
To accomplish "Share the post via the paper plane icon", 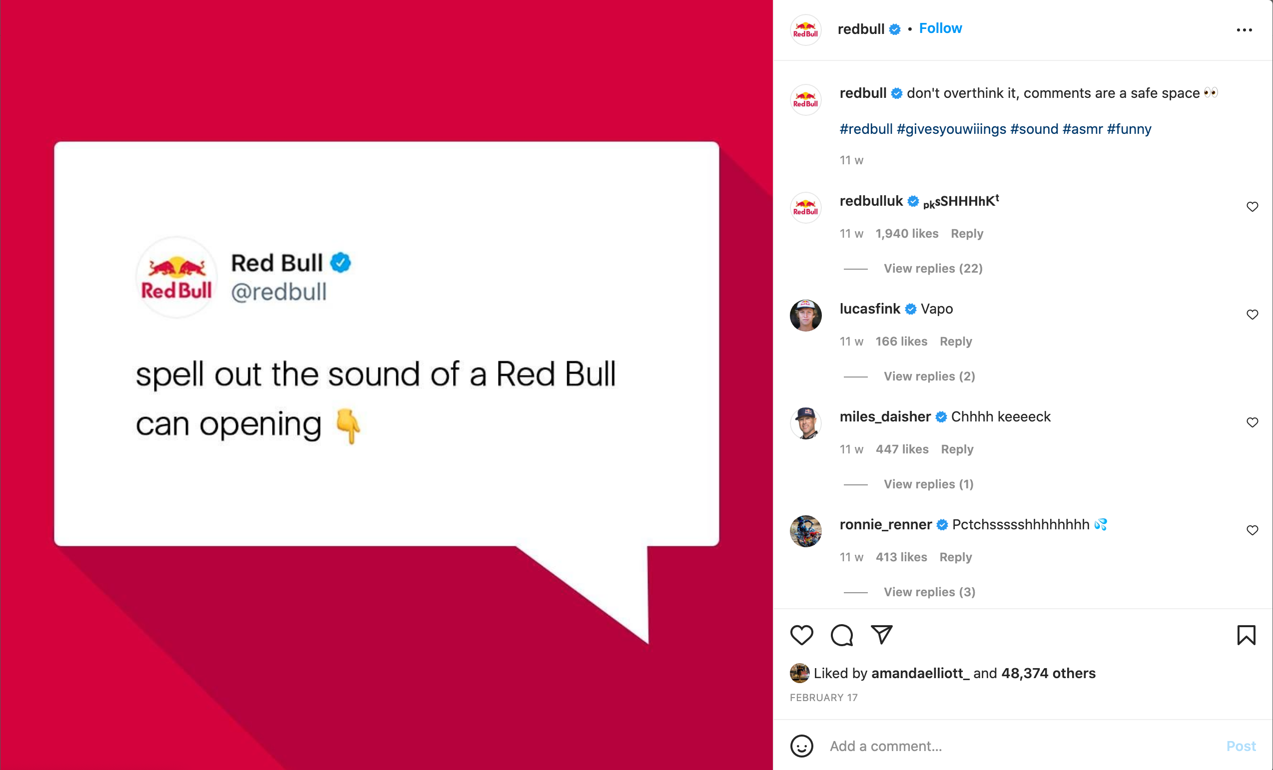I will coord(881,635).
